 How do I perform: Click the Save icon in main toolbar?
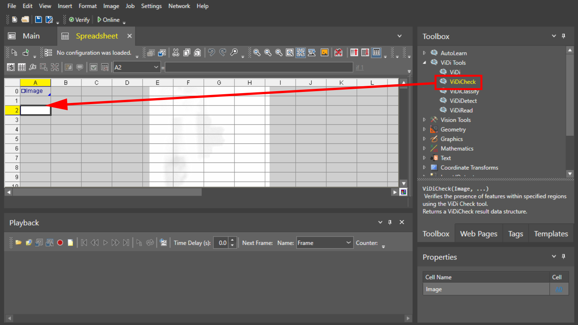38,19
